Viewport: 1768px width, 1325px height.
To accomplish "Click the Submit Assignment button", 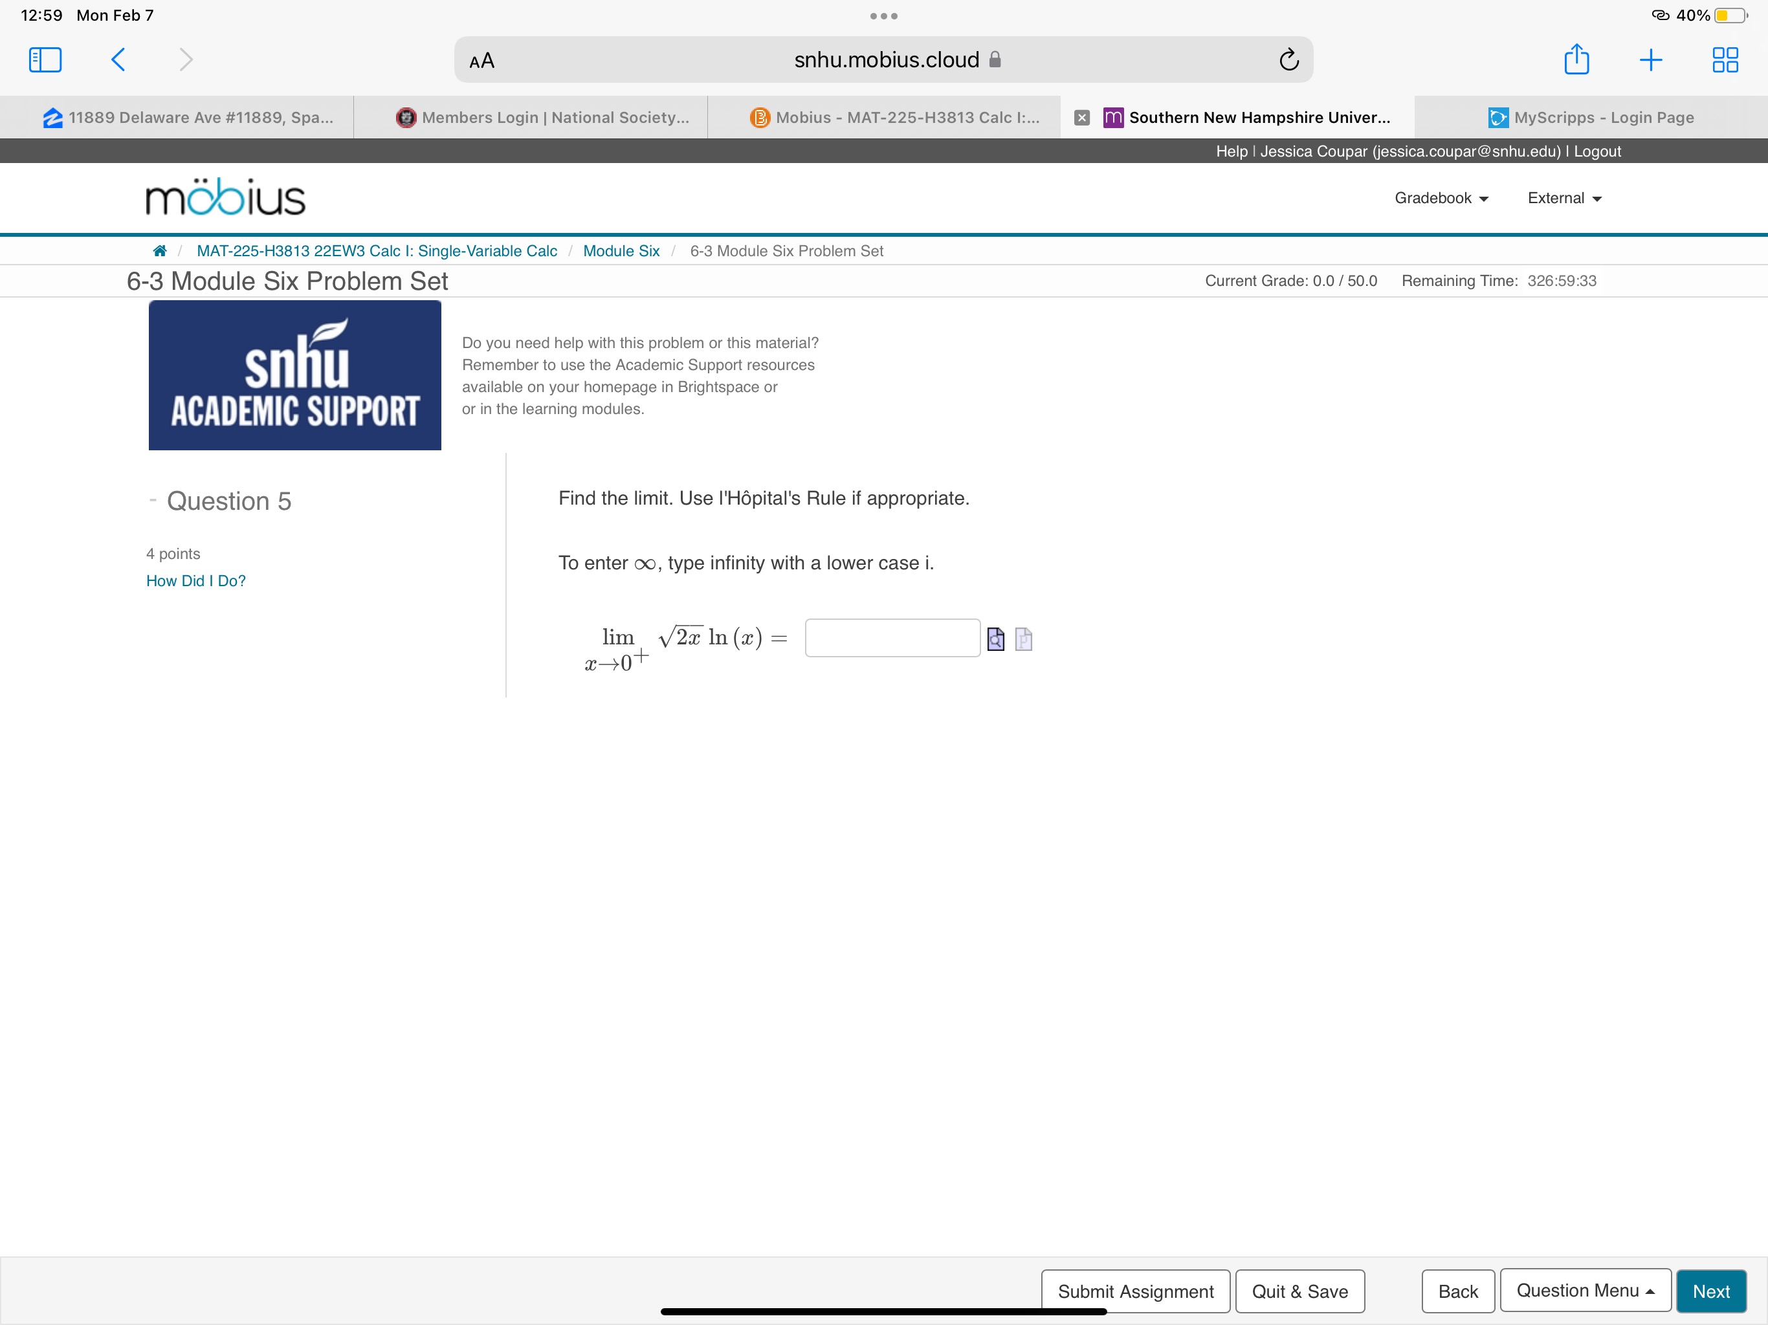I will click(x=1135, y=1290).
